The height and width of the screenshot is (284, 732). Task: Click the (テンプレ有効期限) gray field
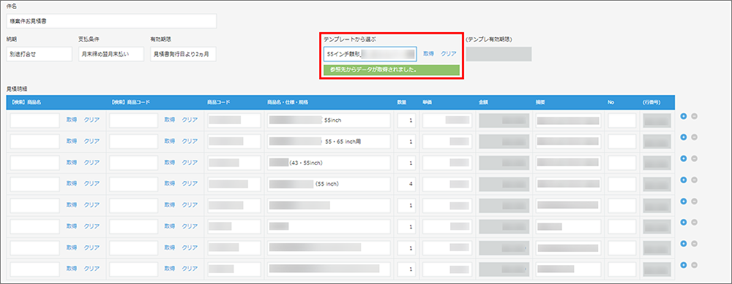[498, 54]
